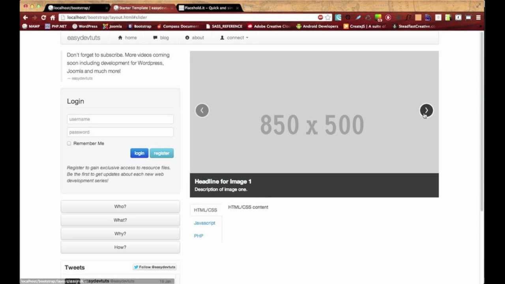The height and width of the screenshot is (284, 505).
Task: Expand the Who? accordion section
Action: point(120,207)
